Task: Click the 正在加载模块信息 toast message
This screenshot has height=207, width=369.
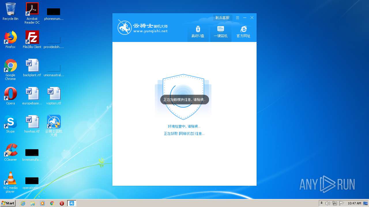Action: click(184, 100)
